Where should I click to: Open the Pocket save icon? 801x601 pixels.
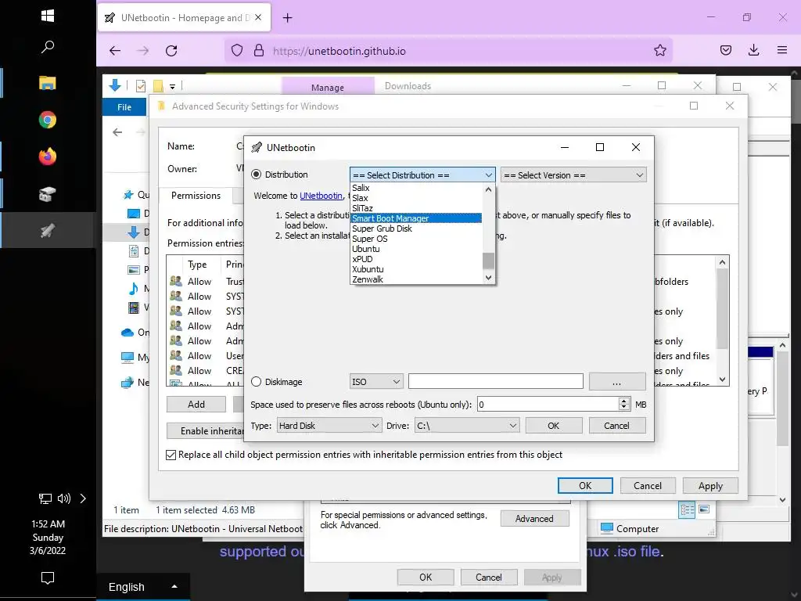point(725,50)
